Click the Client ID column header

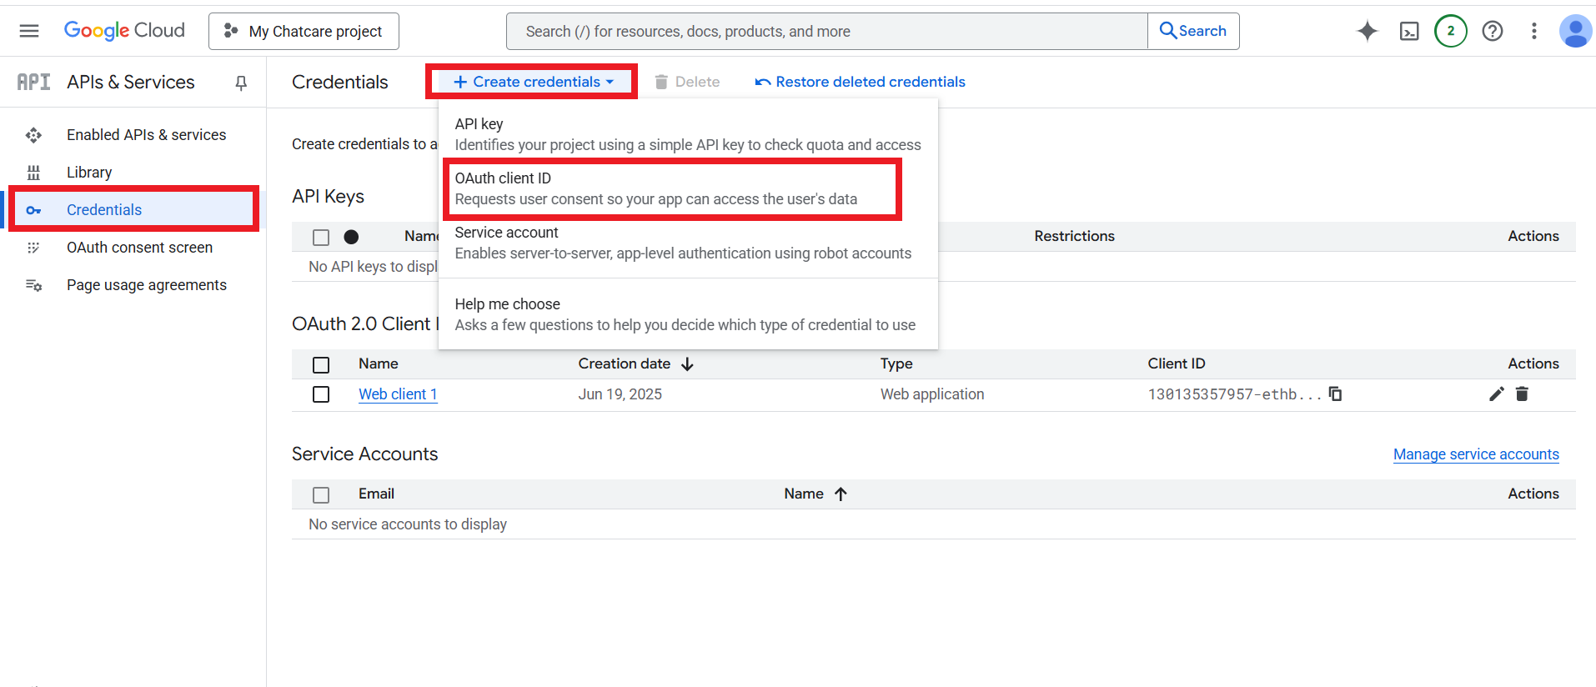1176,364
